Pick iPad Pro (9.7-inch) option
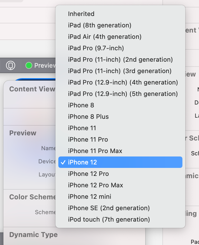Screen dimensions: 199x245 pos(96,48)
